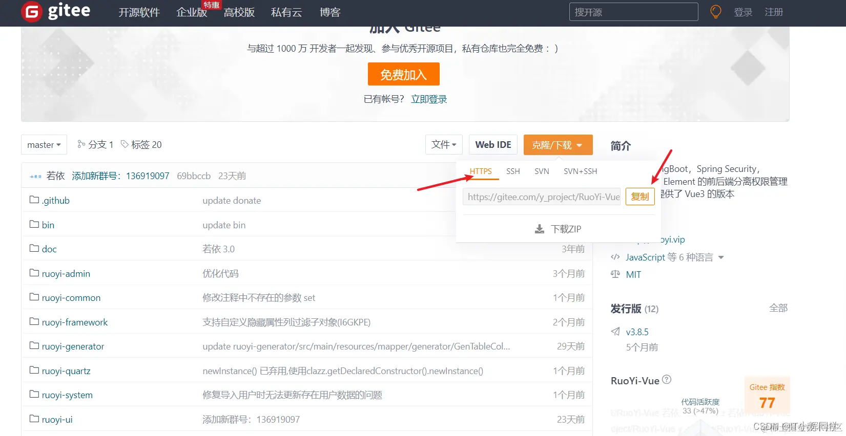The height and width of the screenshot is (436, 846).
Task: Open the 全部 releases link
Action: point(778,308)
